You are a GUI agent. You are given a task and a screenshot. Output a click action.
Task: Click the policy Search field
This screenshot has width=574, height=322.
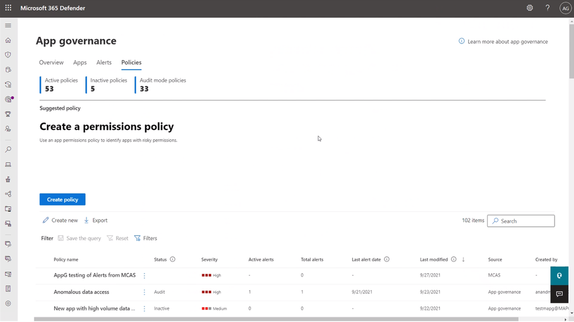pos(521,221)
